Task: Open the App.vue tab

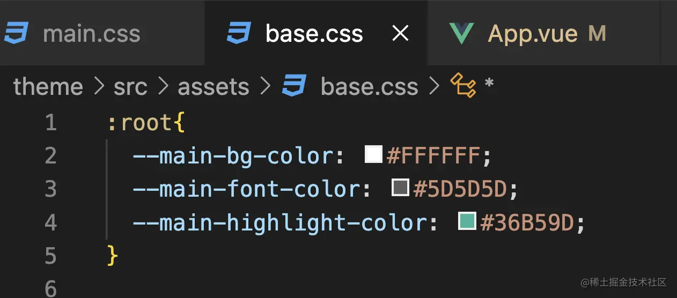Action: [532, 34]
